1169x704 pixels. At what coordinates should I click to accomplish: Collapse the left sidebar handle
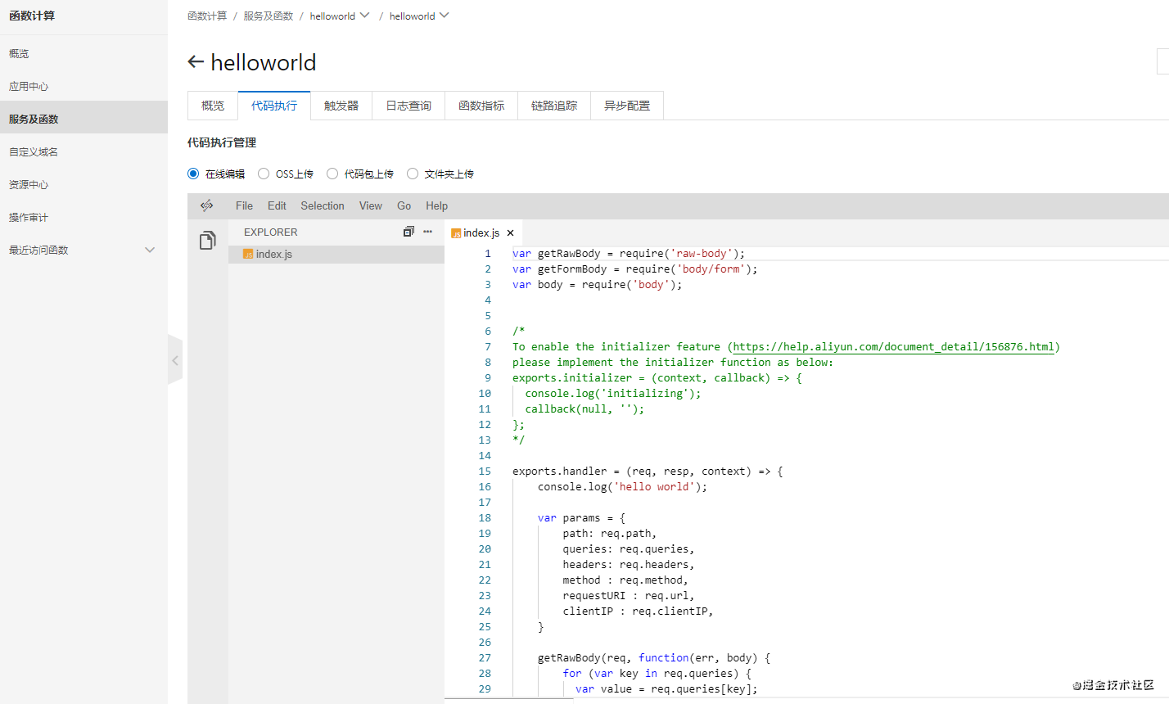[175, 359]
